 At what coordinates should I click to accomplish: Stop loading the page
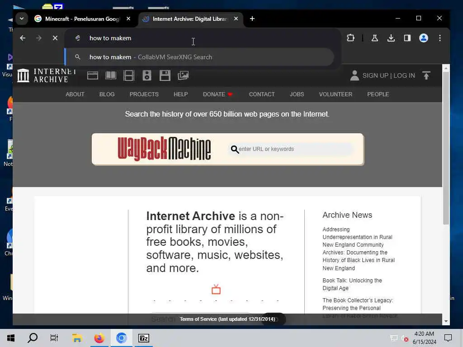55,38
